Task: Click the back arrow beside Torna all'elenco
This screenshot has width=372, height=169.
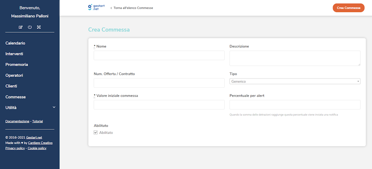Action: pyautogui.click(x=111, y=8)
